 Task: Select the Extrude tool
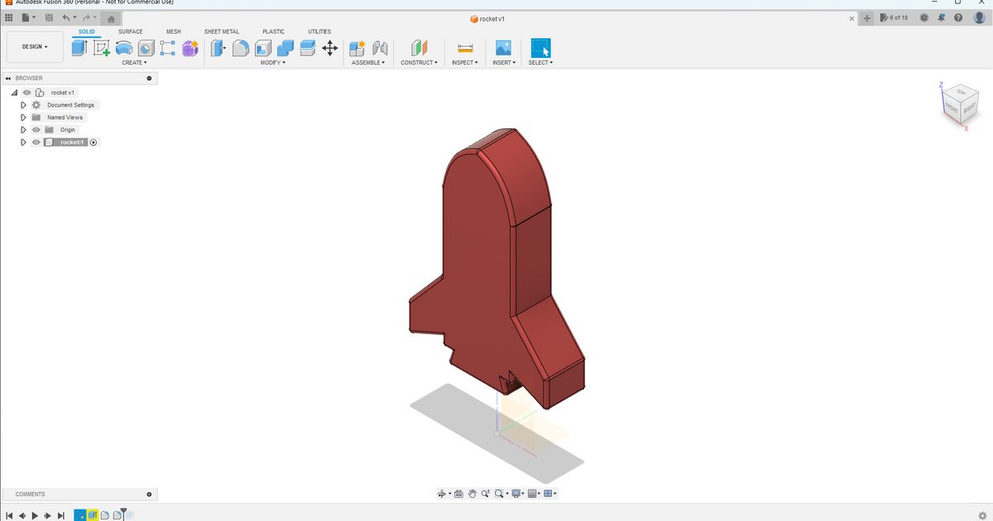79,48
